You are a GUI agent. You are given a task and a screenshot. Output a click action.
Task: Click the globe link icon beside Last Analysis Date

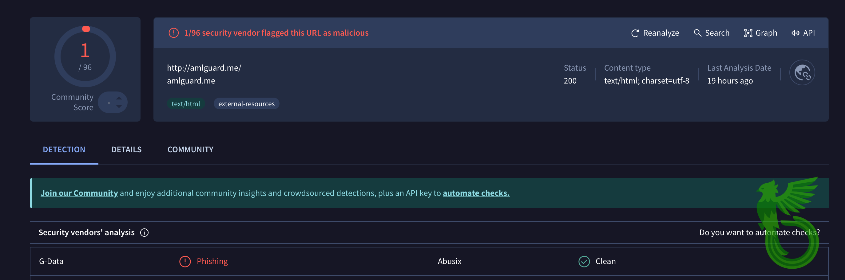pos(802,72)
